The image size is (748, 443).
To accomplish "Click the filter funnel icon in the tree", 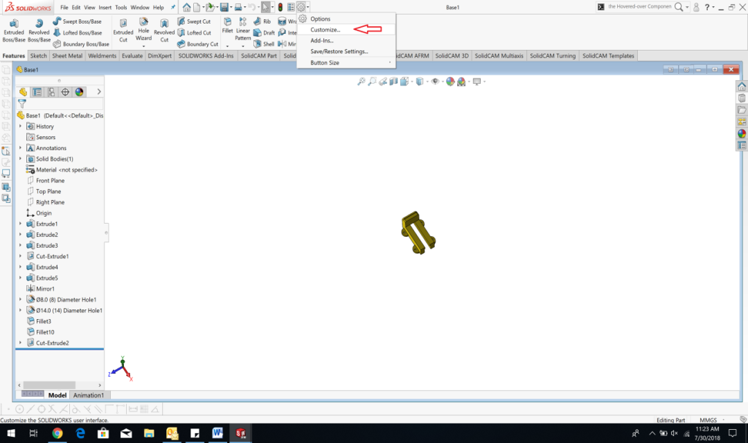I will (x=22, y=103).
